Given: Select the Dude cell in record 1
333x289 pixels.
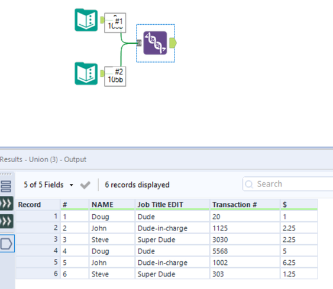Looking at the screenshot, I should pyautogui.click(x=172, y=216).
